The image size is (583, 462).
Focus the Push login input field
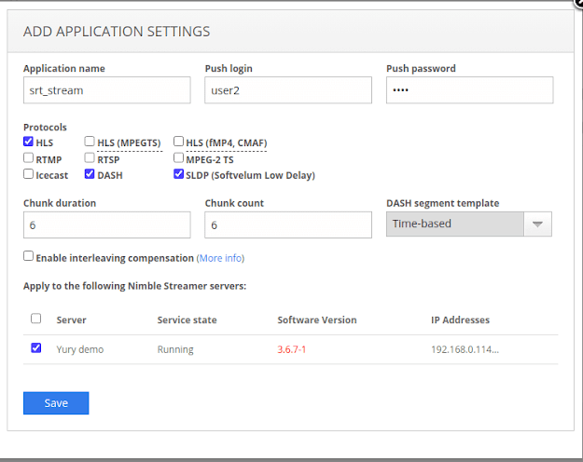[x=287, y=90]
